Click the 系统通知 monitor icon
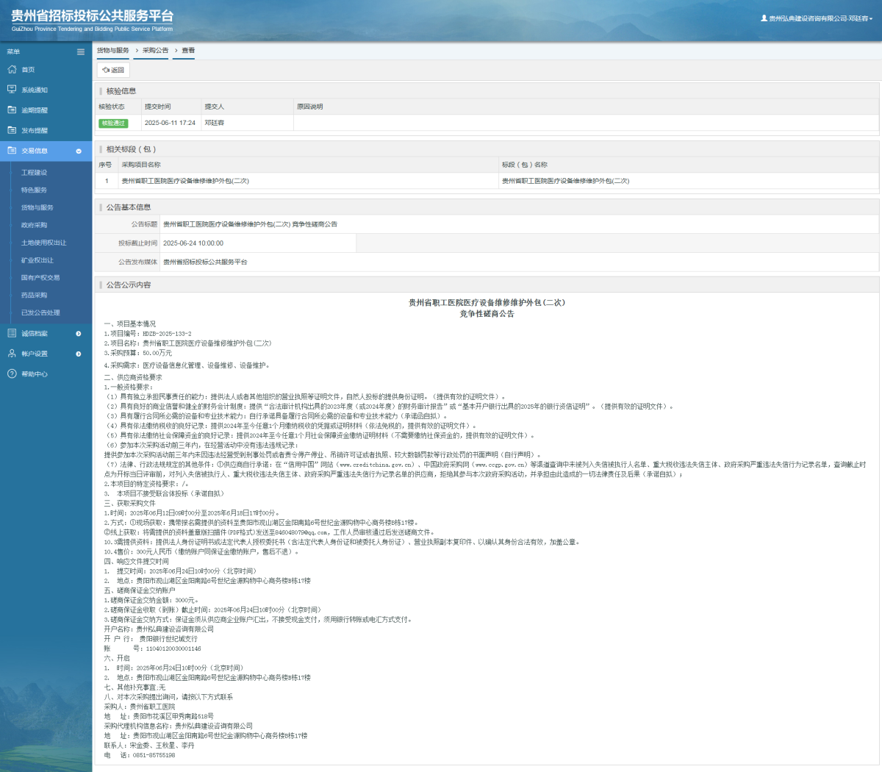 pos(12,90)
